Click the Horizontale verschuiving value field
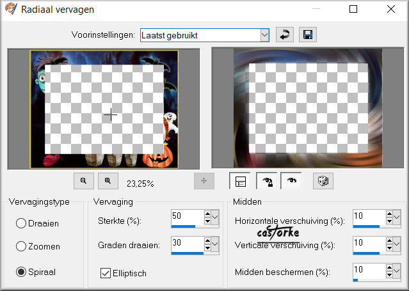 (369, 217)
